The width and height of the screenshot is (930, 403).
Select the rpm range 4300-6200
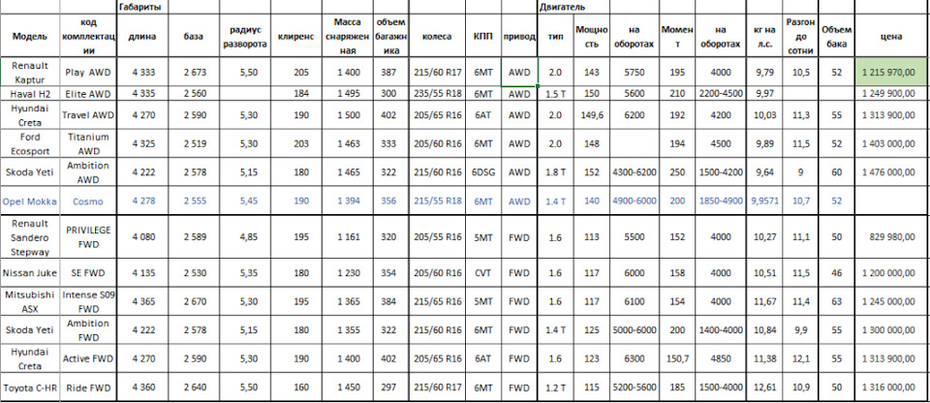634,172
